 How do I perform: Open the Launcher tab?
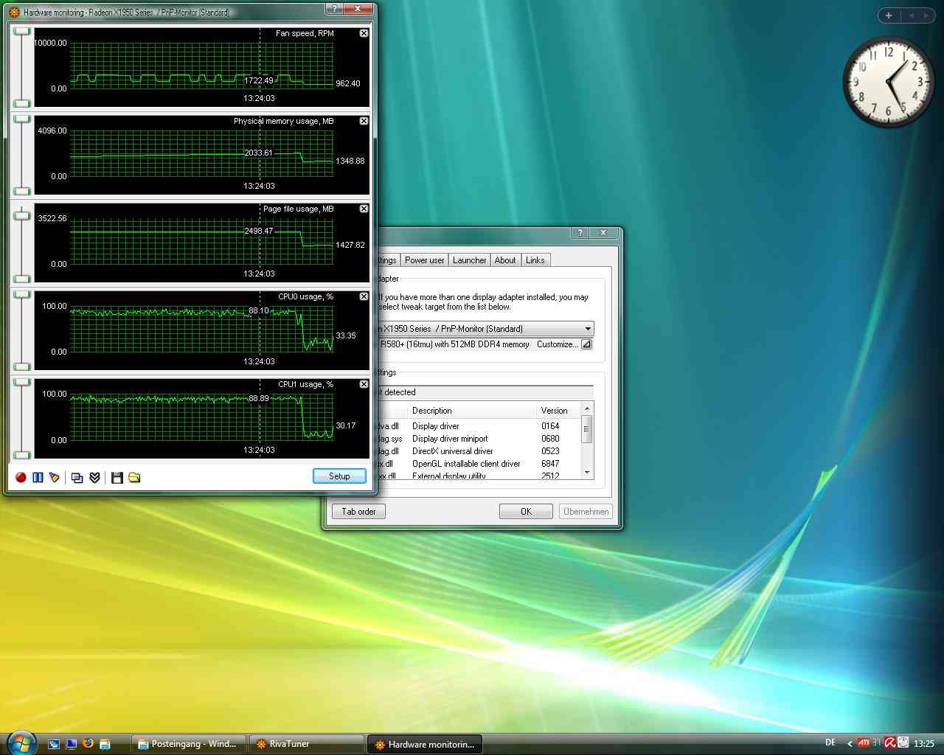469,260
